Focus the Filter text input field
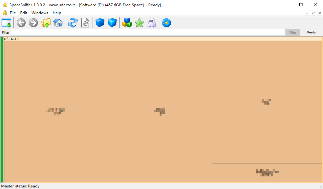The height and width of the screenshot is (189, 323). [x=148, y=32]
